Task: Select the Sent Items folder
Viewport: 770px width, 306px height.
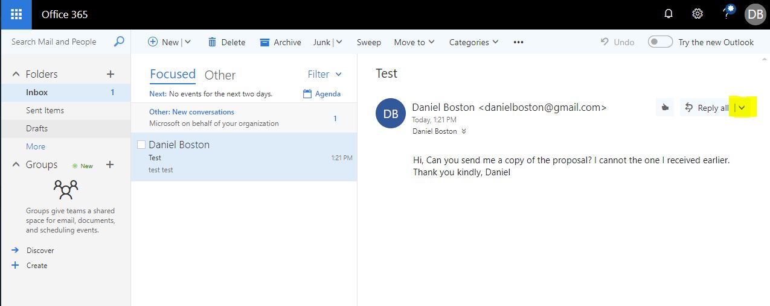Action: (x=45, y=110)
